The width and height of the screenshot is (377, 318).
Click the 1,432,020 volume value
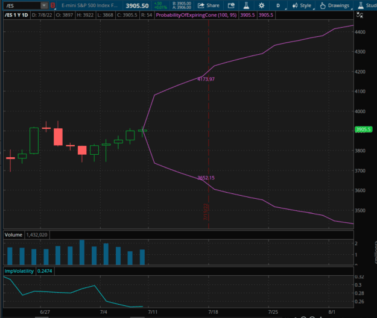pyautogui.click(x=37, y=235)
